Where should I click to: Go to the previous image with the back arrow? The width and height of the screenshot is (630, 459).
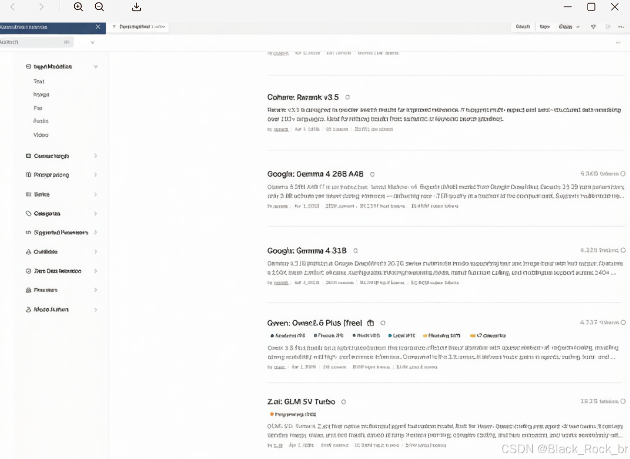(13, 7)
